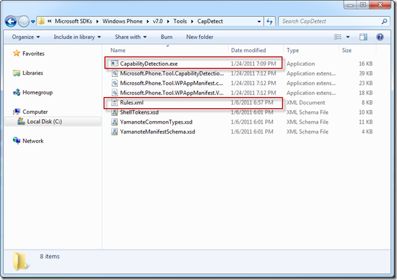Navigate to v7.0 in the breadcrumb
The height and width of the screenshot is (280, 397).
[158, 21]
